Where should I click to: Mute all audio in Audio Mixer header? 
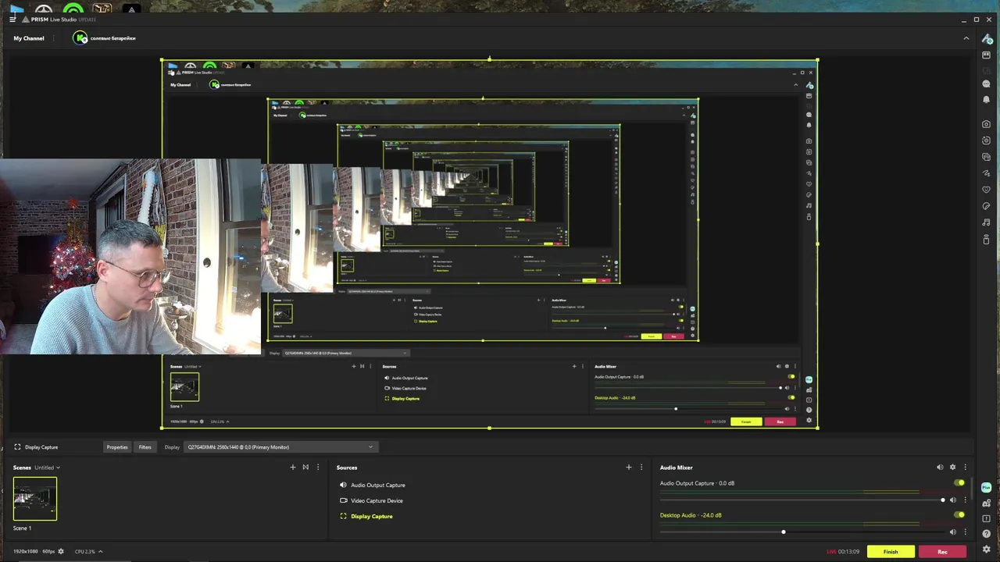939,468
